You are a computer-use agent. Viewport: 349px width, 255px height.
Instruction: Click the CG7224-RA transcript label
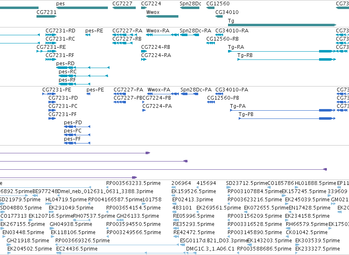156,55
